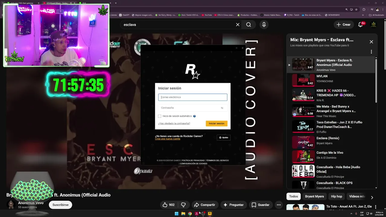Bookmark this page with star icon
Image resolution: width=386 pixels, height=217 pixels.
click(356, 10)
